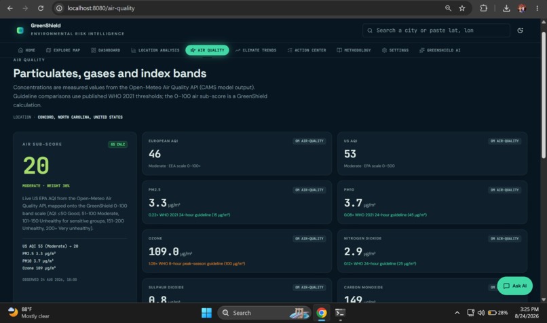Open the GreenShield AI tab
This screenshot has width=547, height=323.
(440, 50)
